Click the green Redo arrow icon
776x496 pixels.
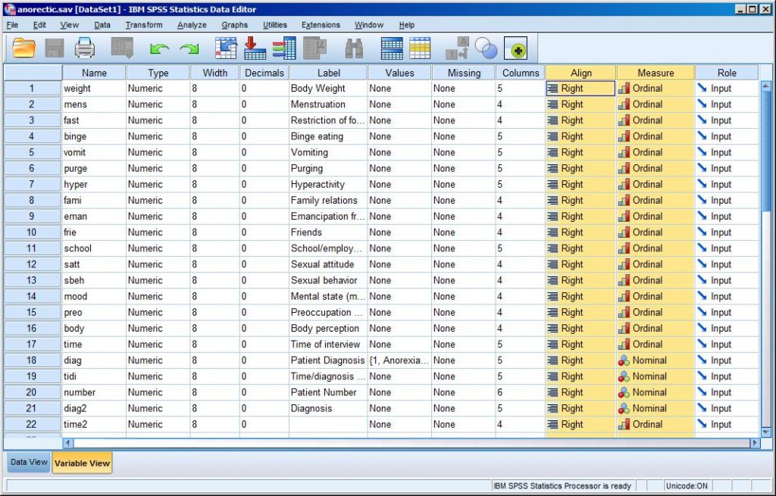coord(189,48)
